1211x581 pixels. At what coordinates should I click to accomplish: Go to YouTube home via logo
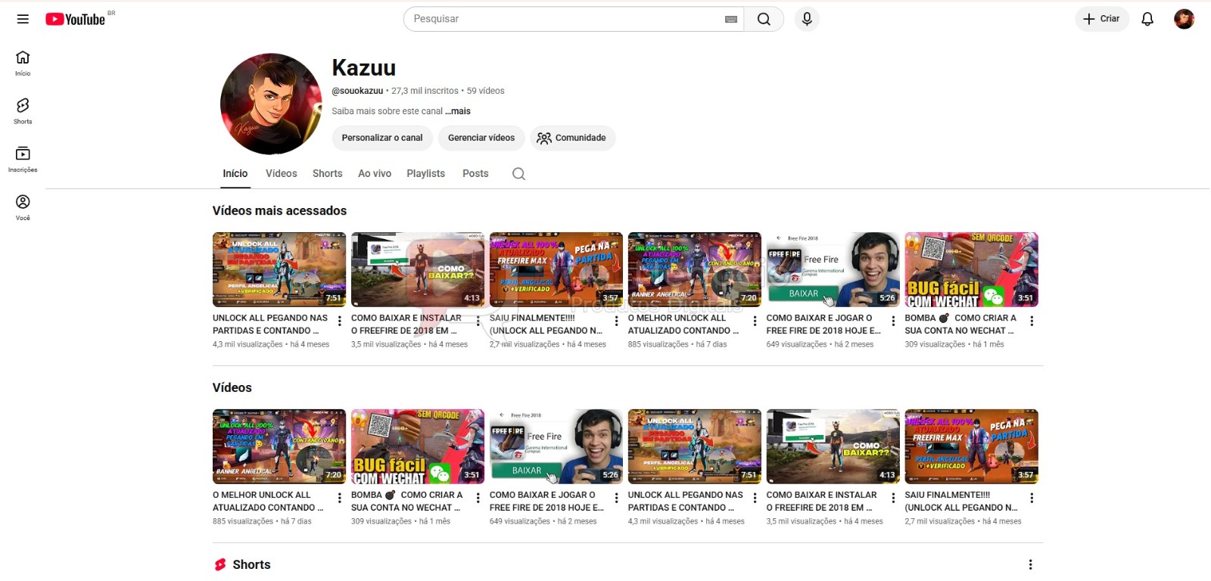pyautogui.click(x=75, y=19)
